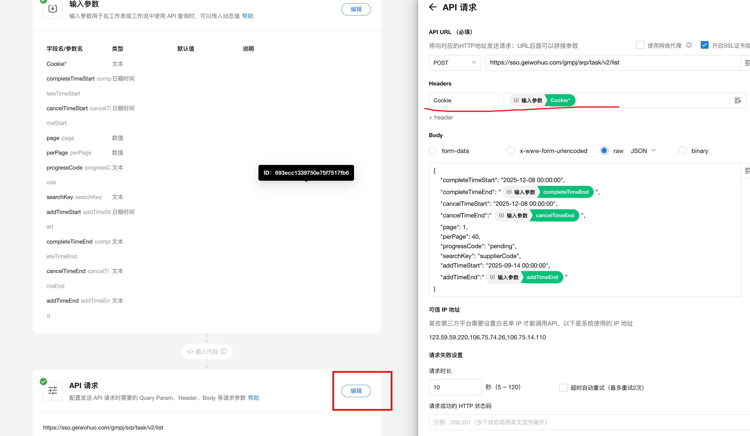
Task: Click the 请求时长 seconds input field
Action: [x=455, y=387]
